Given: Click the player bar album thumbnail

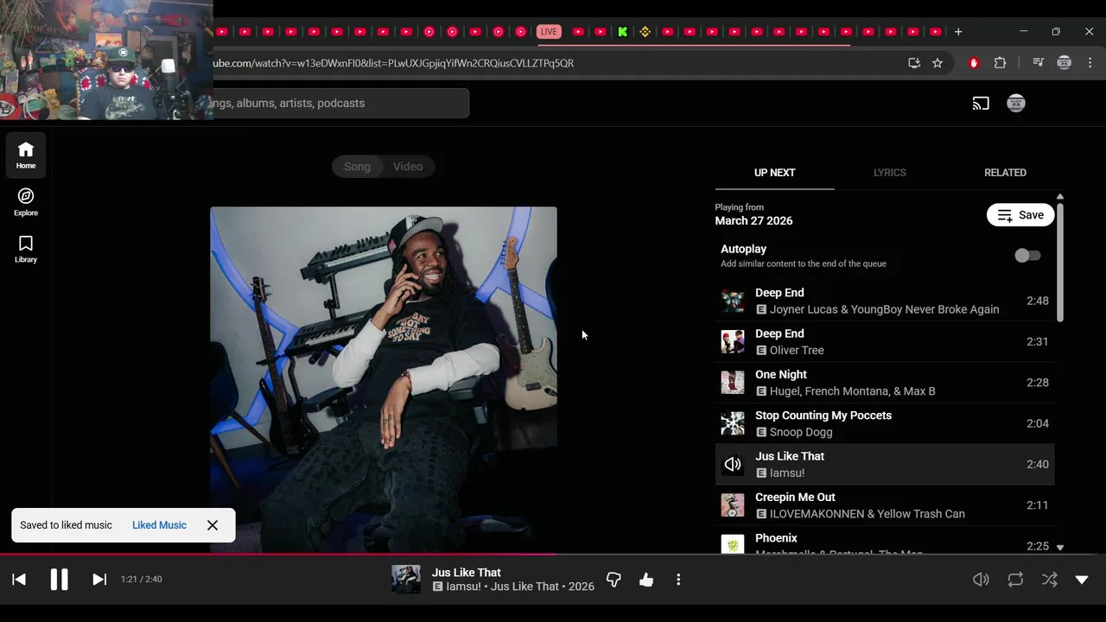Looking at the screenshot, I should point(406,580).
